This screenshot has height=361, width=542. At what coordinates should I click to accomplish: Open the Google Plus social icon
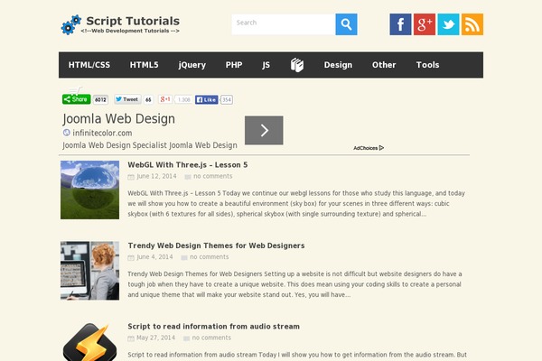[425, 24]
